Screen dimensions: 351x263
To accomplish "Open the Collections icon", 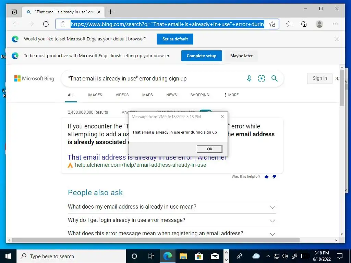I will 304,24.
